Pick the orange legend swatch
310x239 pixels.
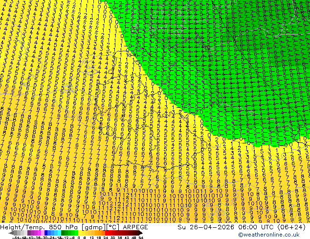coord(100,233)
